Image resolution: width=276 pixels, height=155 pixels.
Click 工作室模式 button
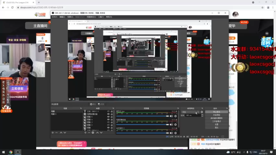(217, 121)
